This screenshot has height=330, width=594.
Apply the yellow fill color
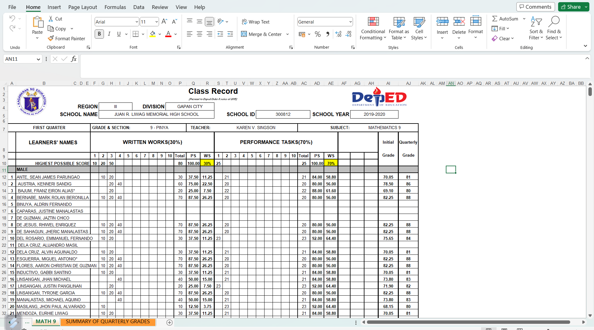(x=153, y=34)
